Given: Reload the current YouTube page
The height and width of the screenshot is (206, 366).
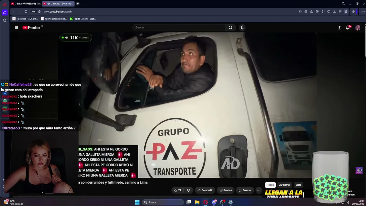Looking at the screenshot, I should [26, 11].
